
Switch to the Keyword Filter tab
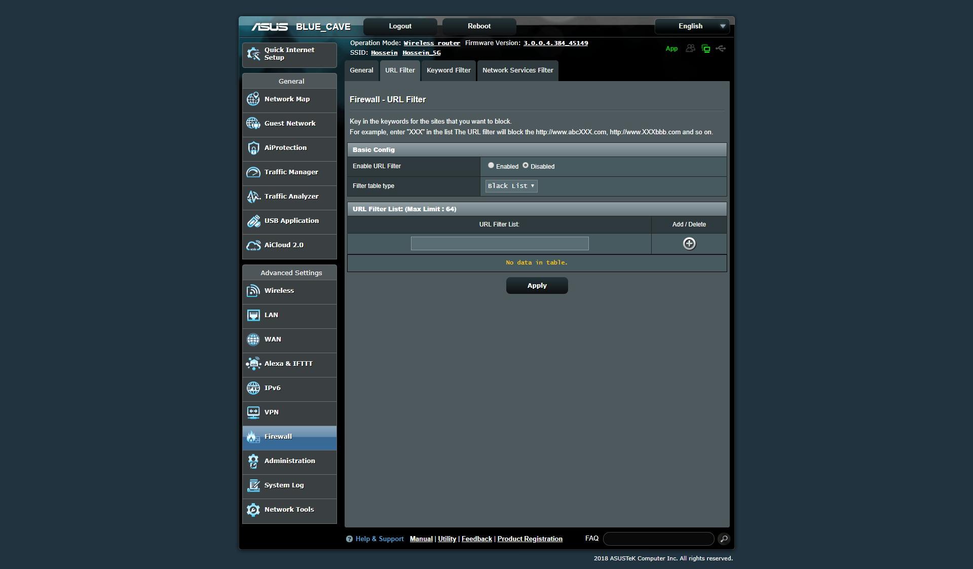pos(448,70)
